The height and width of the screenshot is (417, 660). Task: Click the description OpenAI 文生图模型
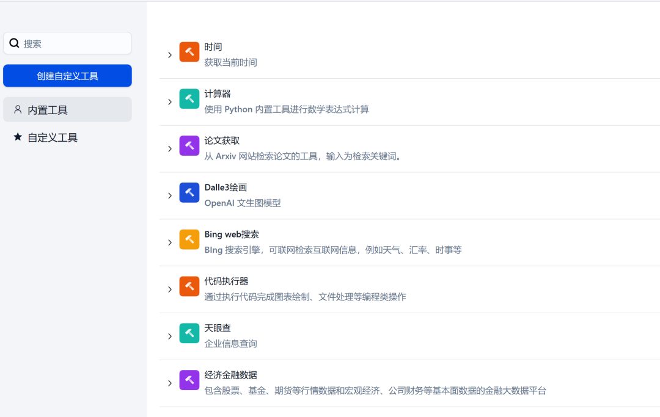click(243, 203)
